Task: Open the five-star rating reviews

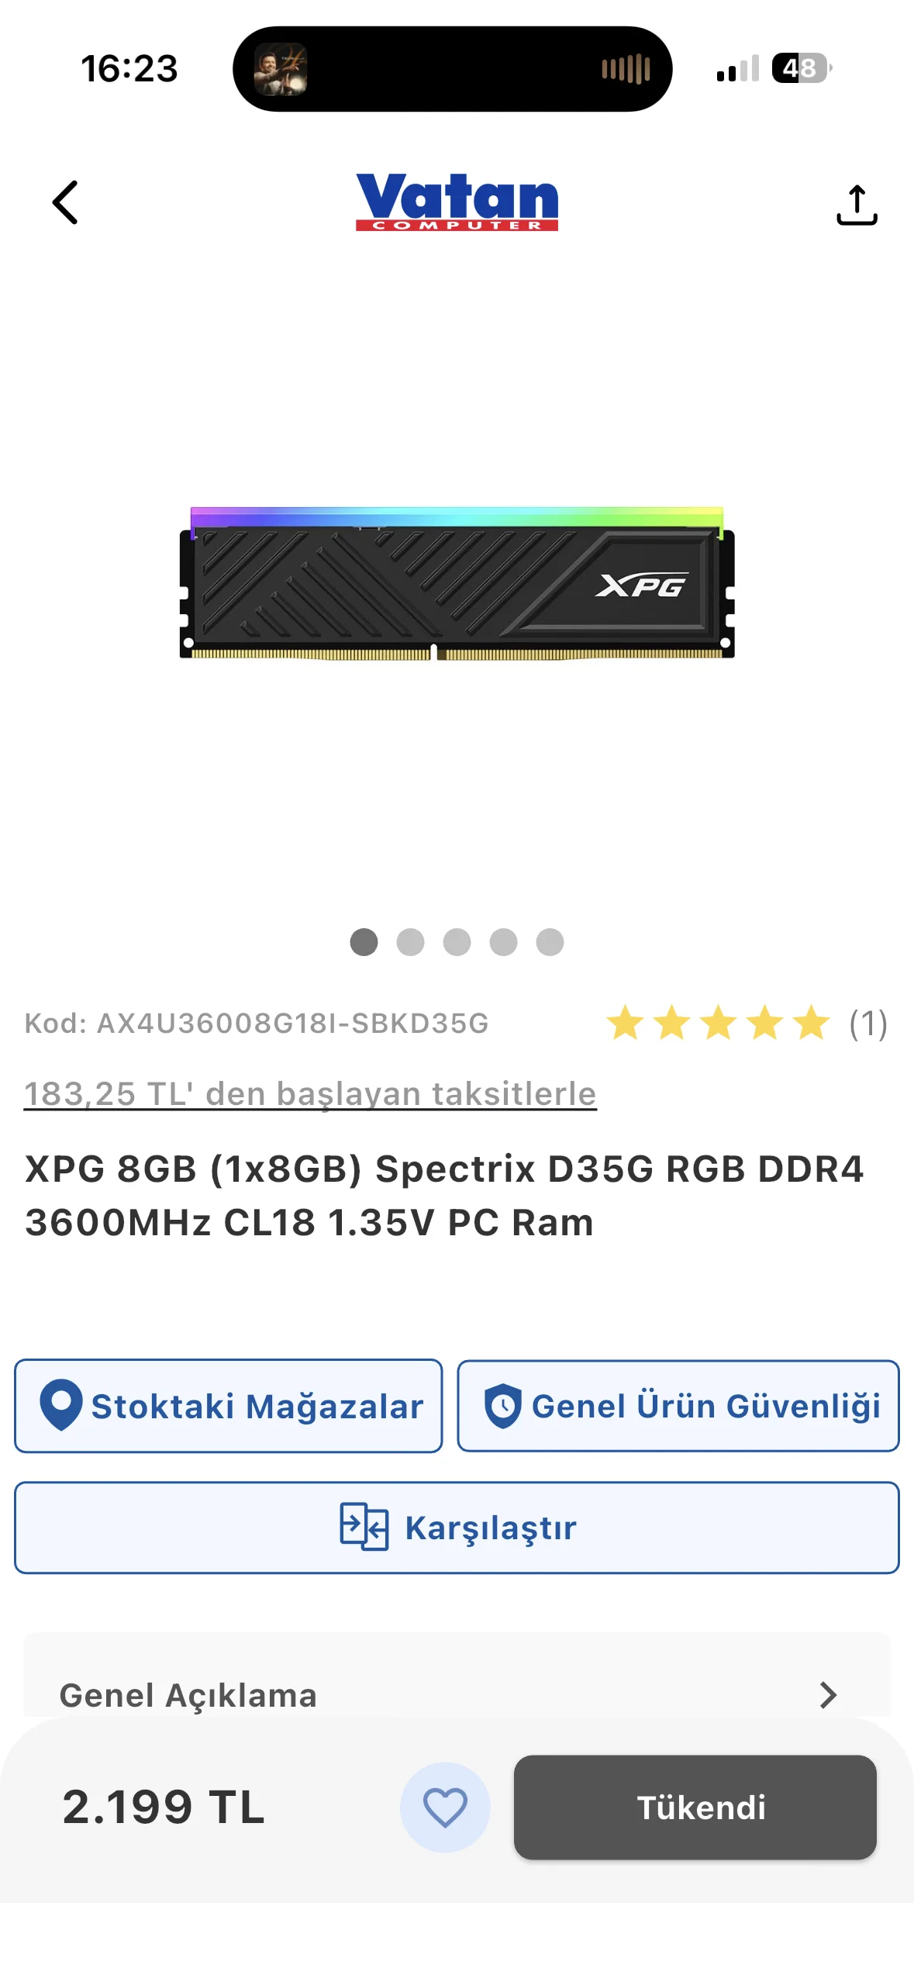Action: 718,1022
